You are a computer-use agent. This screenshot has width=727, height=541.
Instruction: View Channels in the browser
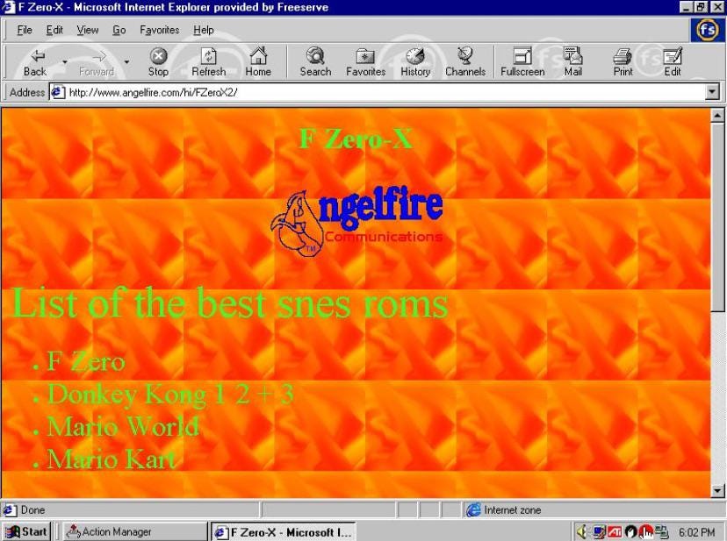pos(464,60)
